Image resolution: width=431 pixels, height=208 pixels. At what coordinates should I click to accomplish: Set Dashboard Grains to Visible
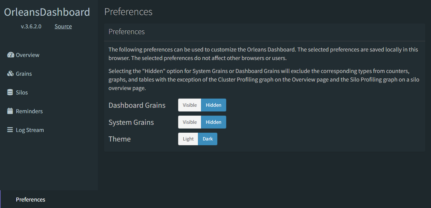point(190,105)
